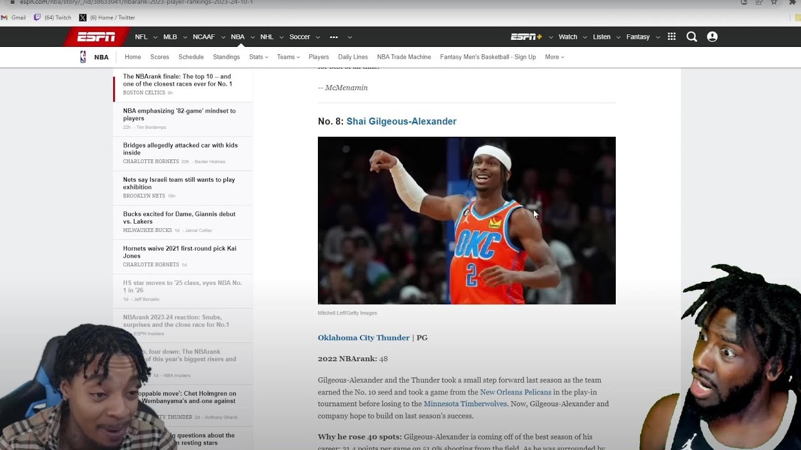This screenshot has width=801, height=450.
Task: Click the "2022 NBArank:" label
Action: tap(347, 359)
